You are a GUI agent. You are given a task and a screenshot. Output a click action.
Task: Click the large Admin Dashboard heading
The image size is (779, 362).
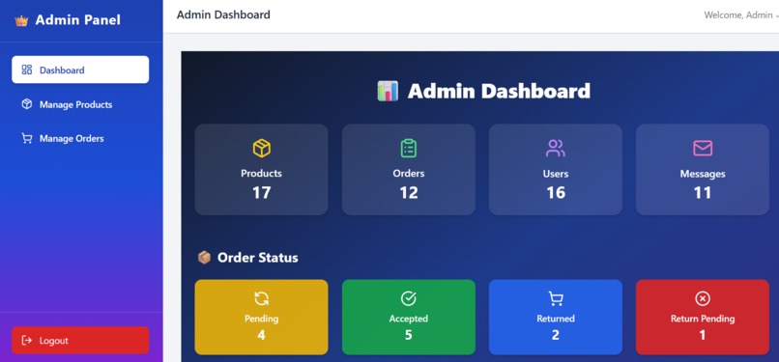(499, 92)
